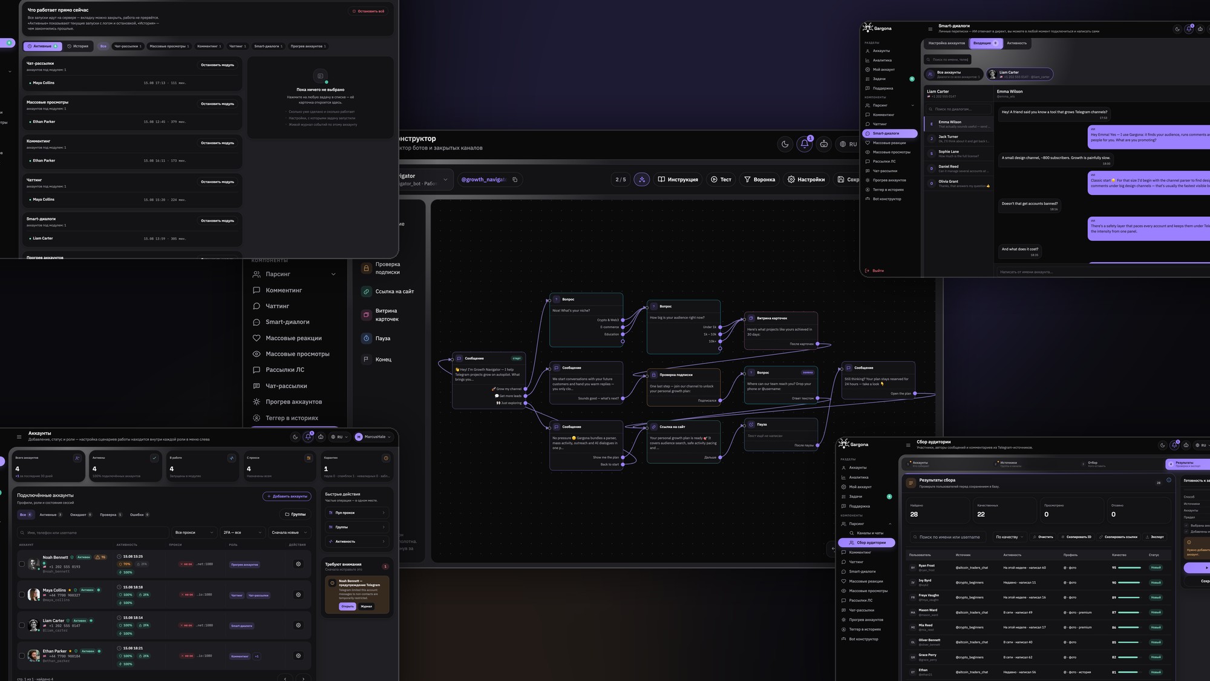1210x681 pixels.
Task: Select the Проверка подписки lock icon
Action: pos(366,268)
